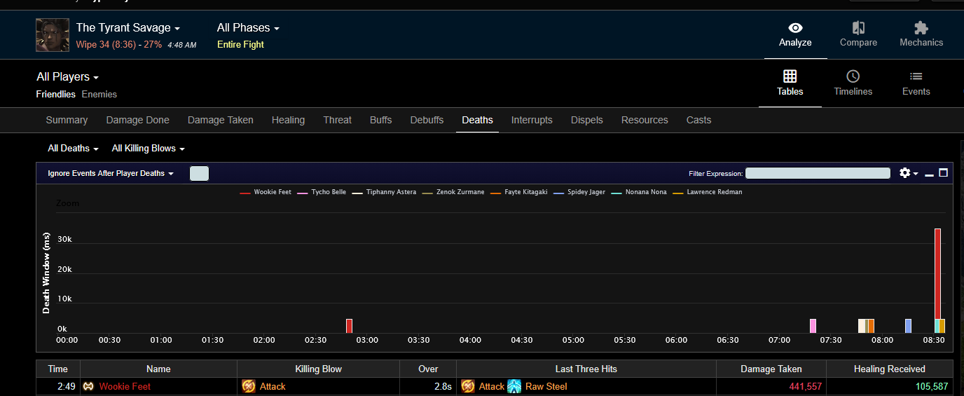Open the Analyze view eye icon
This screenshot has width=964, height=396.
pos(795,28)
